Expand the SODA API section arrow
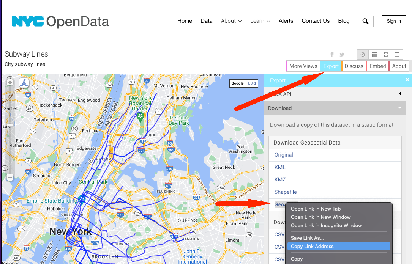 [399, 94]
